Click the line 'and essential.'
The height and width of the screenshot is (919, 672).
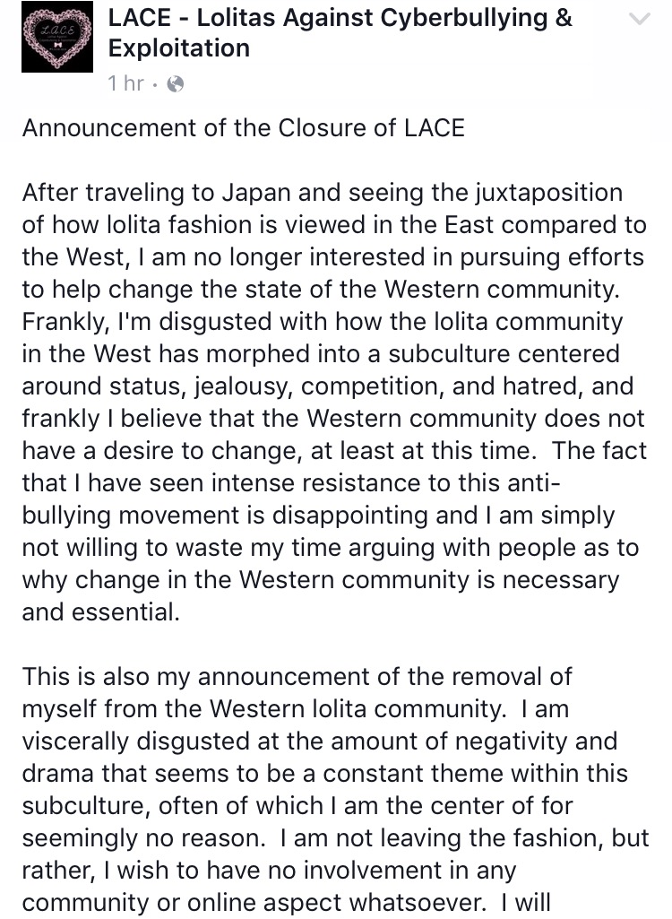tap(100, 611)
